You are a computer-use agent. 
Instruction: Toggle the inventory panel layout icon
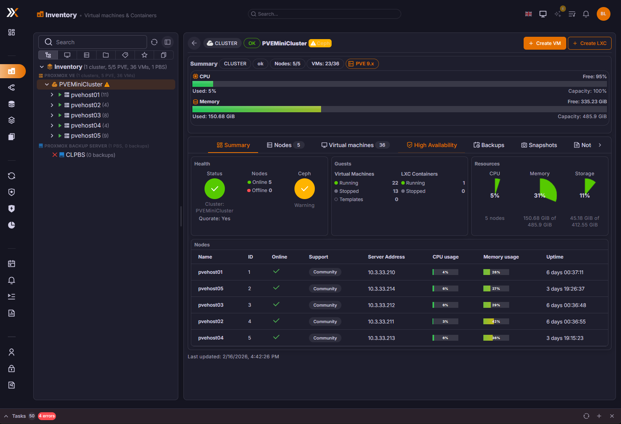(x=168, y=42)
